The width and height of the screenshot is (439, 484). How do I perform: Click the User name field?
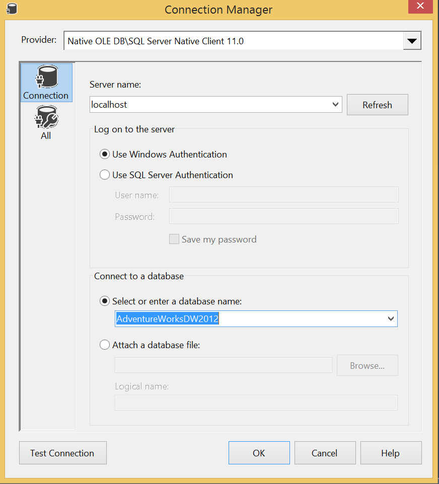(x=283, y=195)
